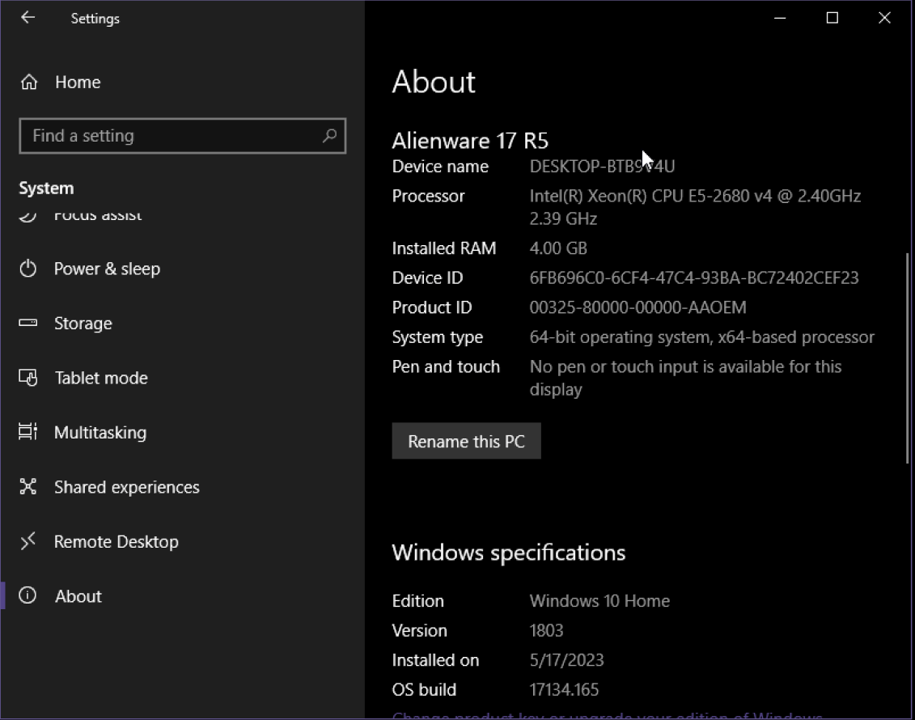The image size is (915, 720).
Task: Click the Rename this PC button
Action: click(x=466, y=441)
